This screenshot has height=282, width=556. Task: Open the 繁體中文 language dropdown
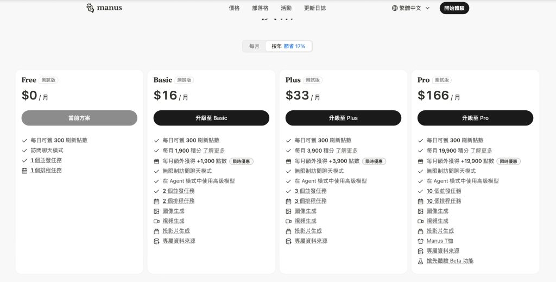[410, 8]
